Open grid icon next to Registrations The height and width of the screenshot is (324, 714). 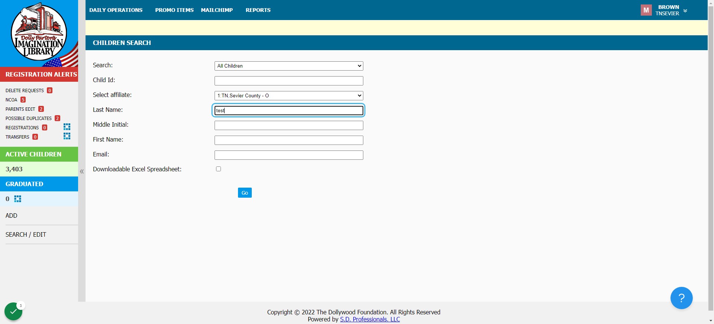(67, 127)
